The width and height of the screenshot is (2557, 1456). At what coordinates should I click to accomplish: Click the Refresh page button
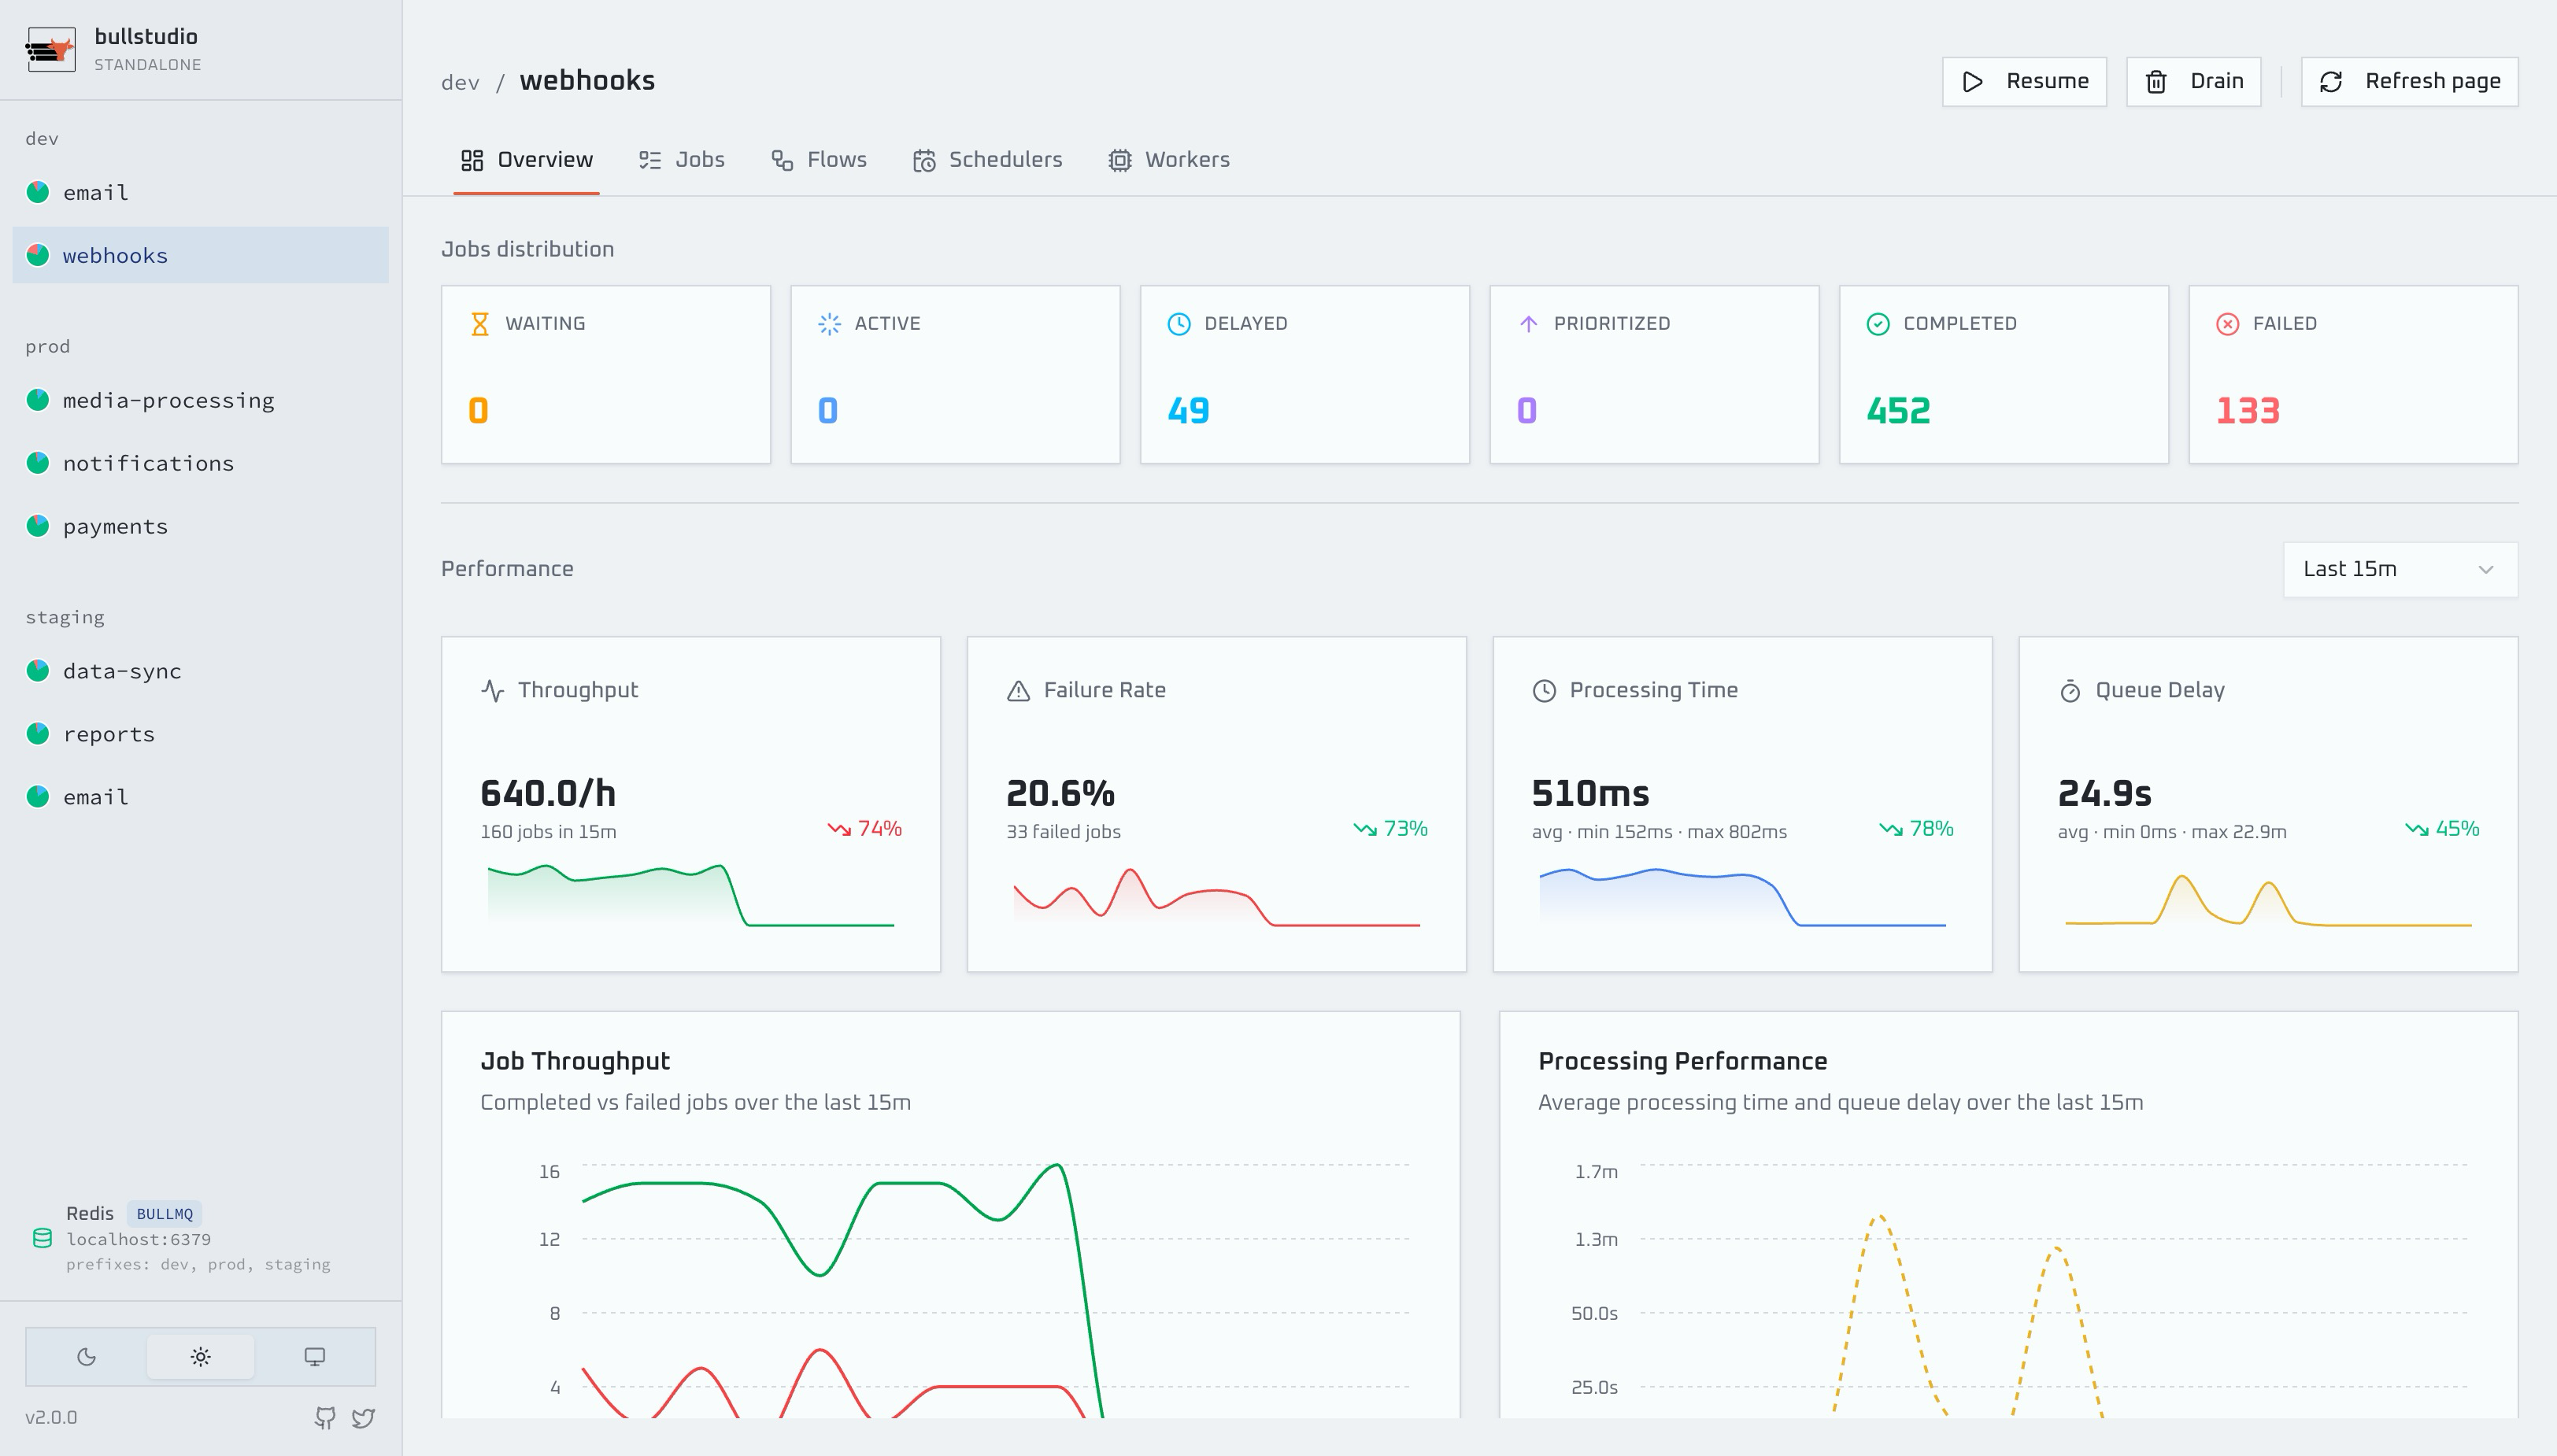click(x=2409, y=81)
